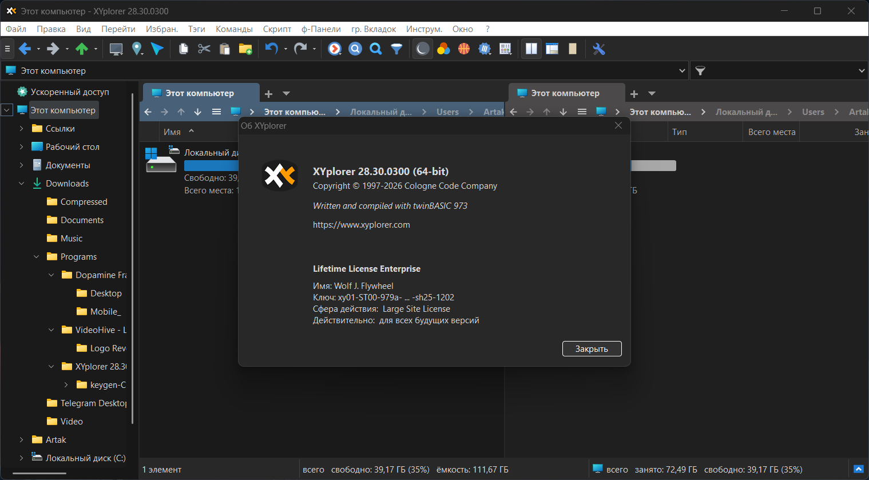Open the Перейти menu
Screen dimensions: 869x480
pyautogui.click(x=118, y=29)
